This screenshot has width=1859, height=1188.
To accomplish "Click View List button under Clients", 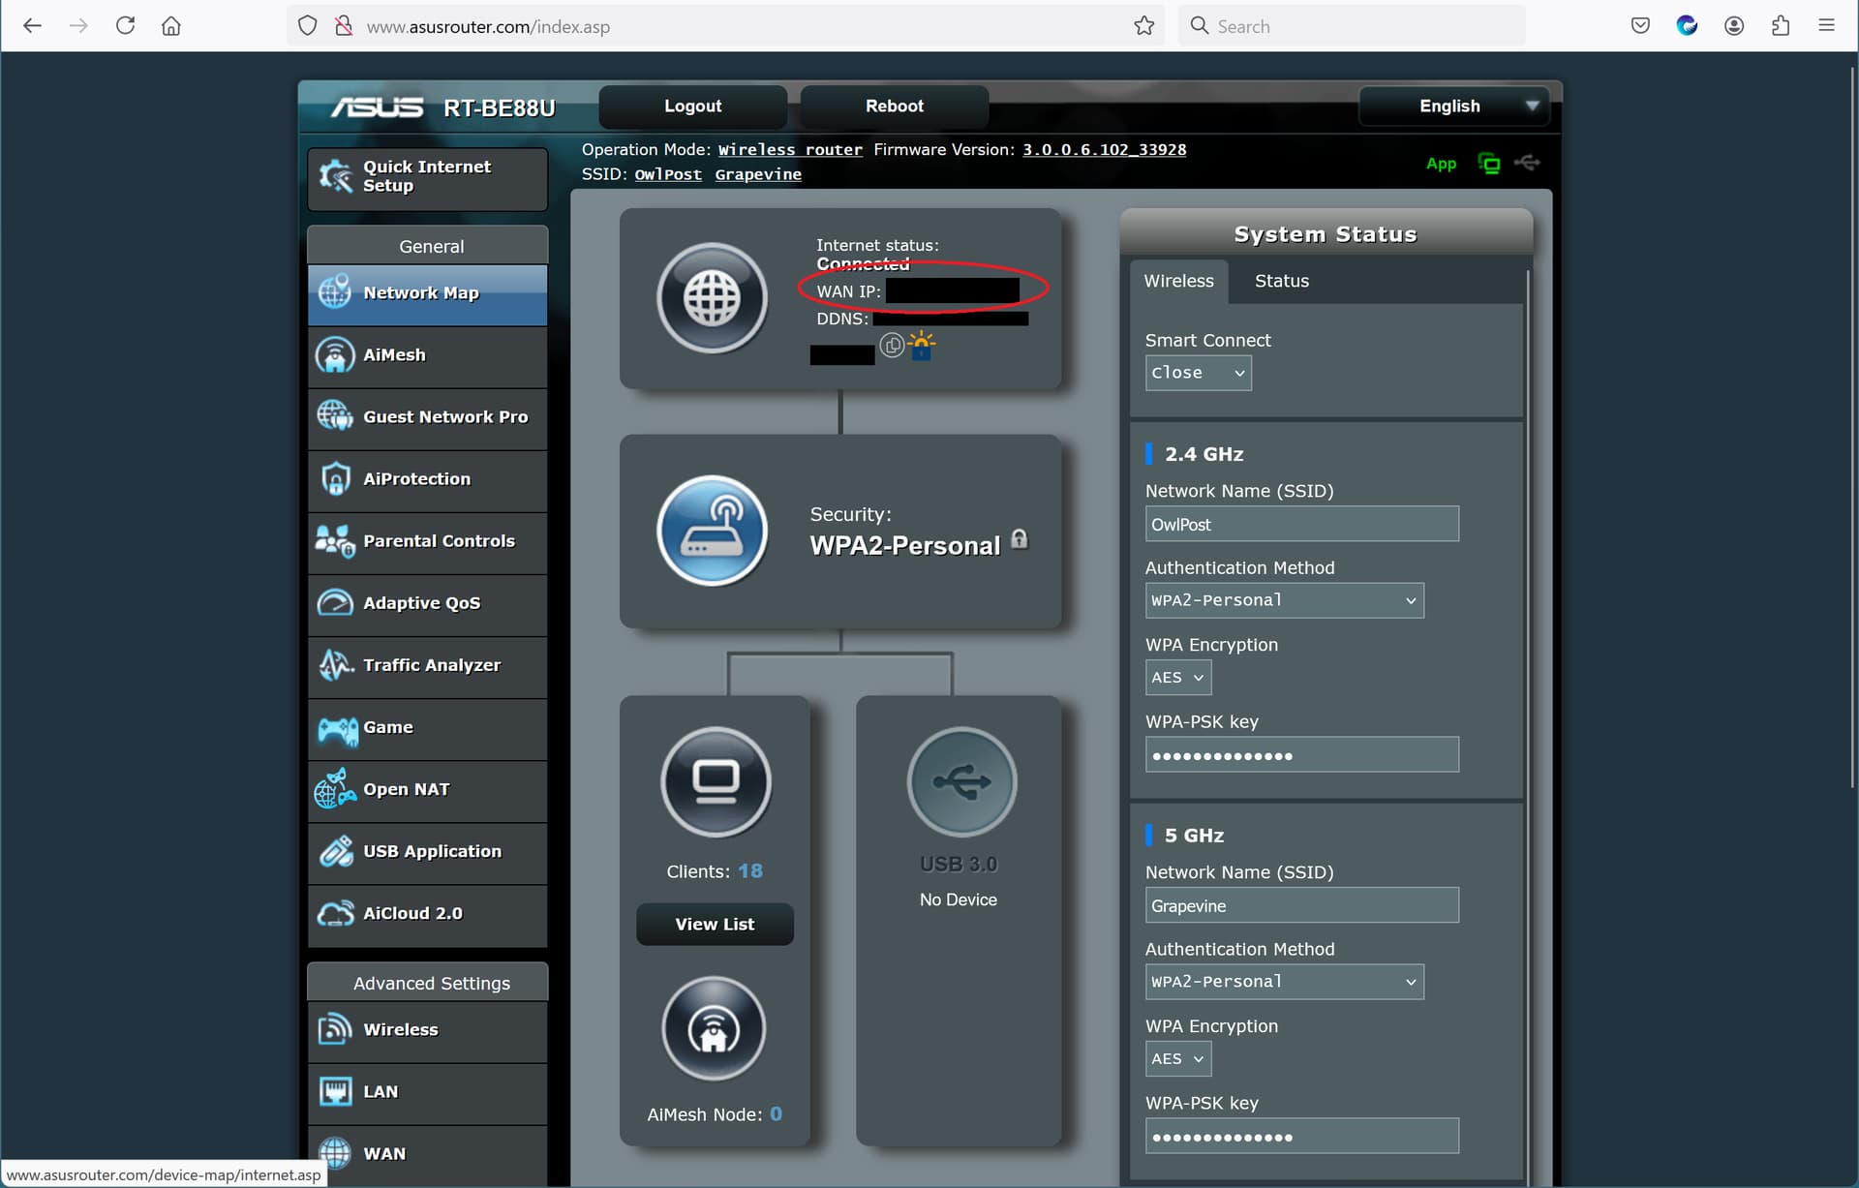I will click(715, 925).
